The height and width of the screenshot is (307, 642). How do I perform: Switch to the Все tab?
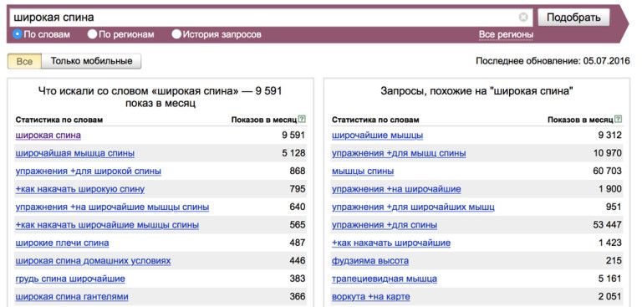tap(24, 61)
